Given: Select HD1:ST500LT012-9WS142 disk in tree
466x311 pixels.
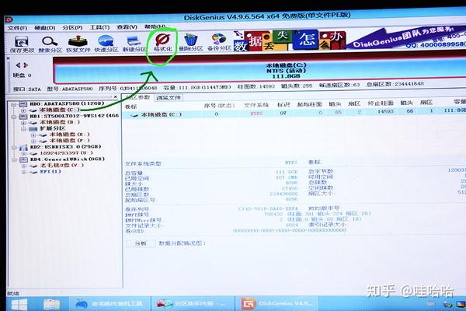Looking at the screenshot, I should [x=74, y=116].
